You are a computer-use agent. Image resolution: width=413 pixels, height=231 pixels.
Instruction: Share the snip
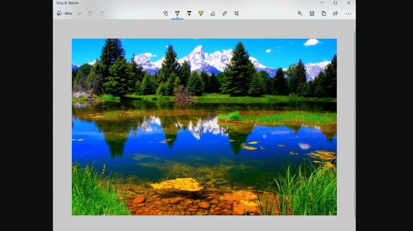pos(335,13)
